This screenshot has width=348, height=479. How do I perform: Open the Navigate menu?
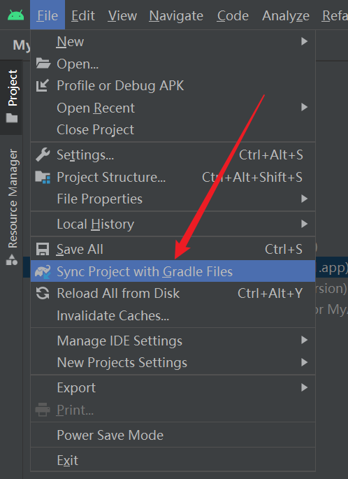[x=176, y=15]
